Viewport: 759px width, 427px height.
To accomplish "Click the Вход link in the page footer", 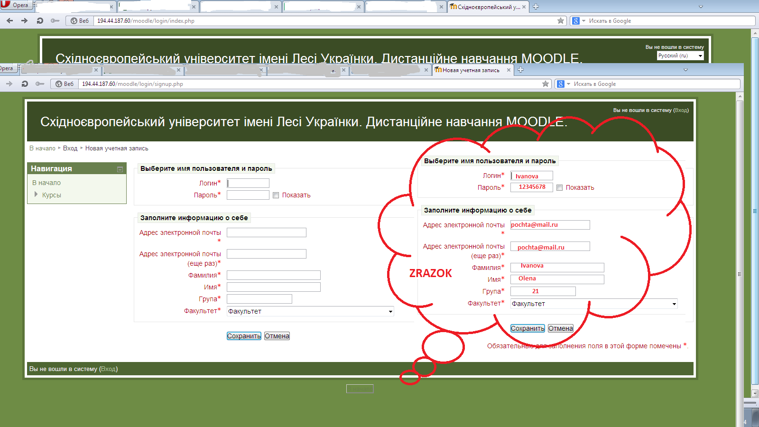I will 108,369.
